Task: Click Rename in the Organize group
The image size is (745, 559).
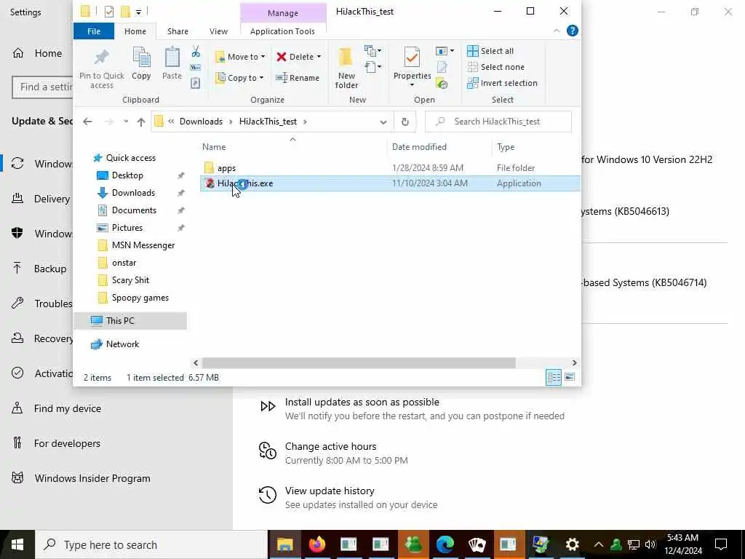Action: (298, 78)
